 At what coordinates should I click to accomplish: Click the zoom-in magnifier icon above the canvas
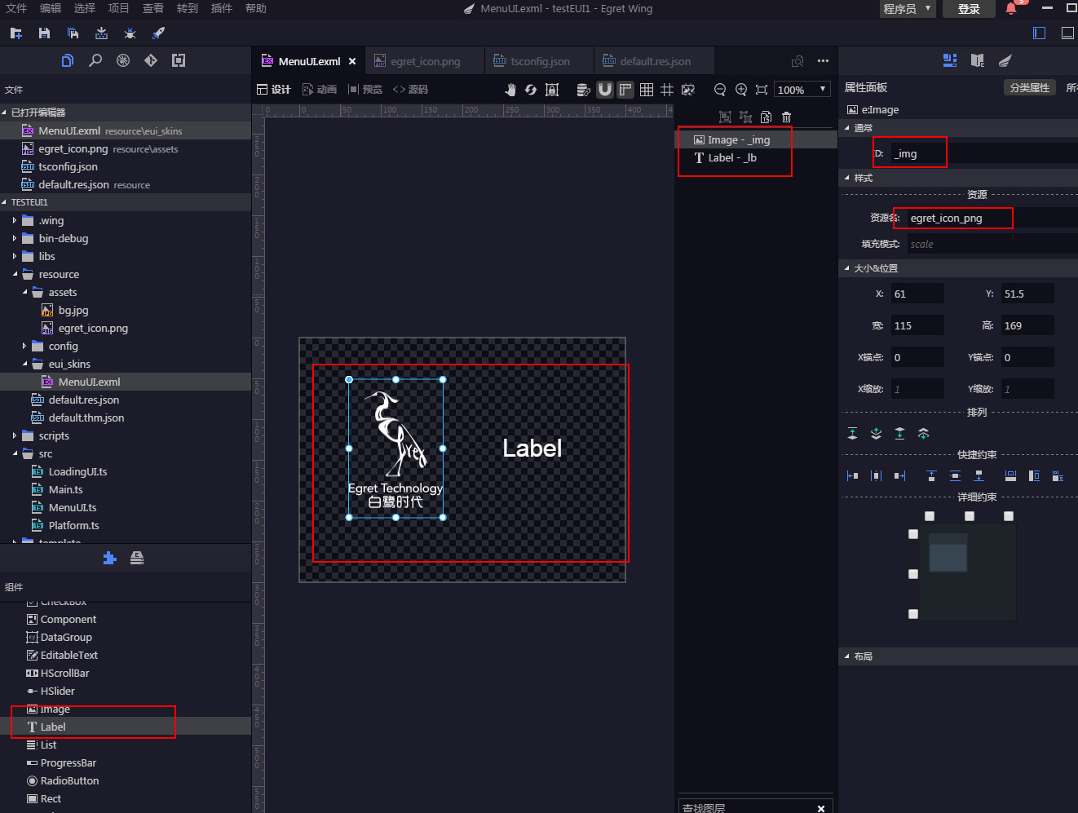(741, 89)
